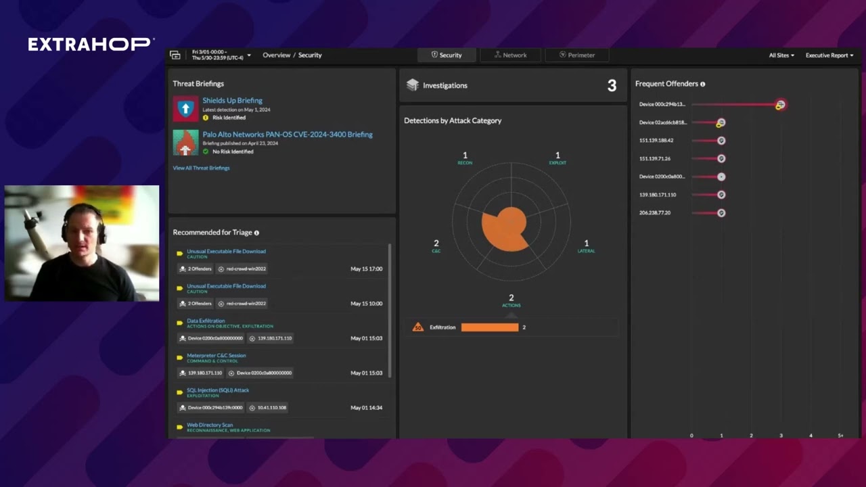
Task: Select the RECON category on the radar chart
Action: tap(465, 158)
